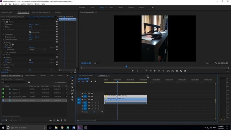Collapse the Opacity effect group
Viewport: 231px width, 130px height.
(x=2, y=42)
